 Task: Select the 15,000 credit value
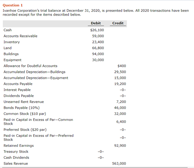(x=120, y=78)
